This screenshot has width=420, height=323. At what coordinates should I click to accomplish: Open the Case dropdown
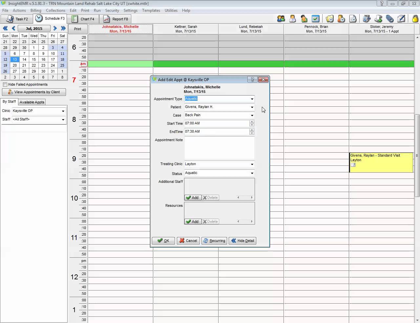[x=252, y=115]
